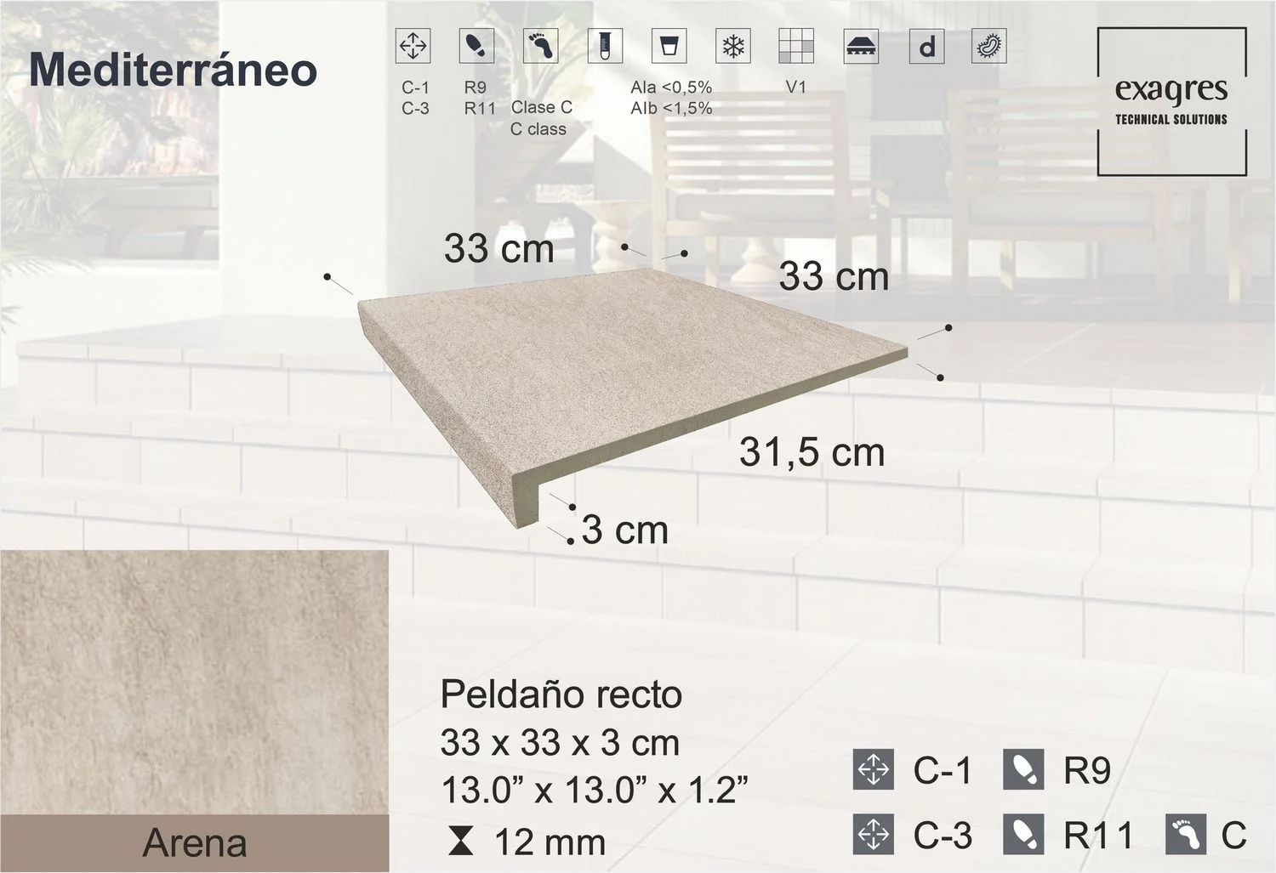Click the bacteria antibacterial icon

point(988,46)
